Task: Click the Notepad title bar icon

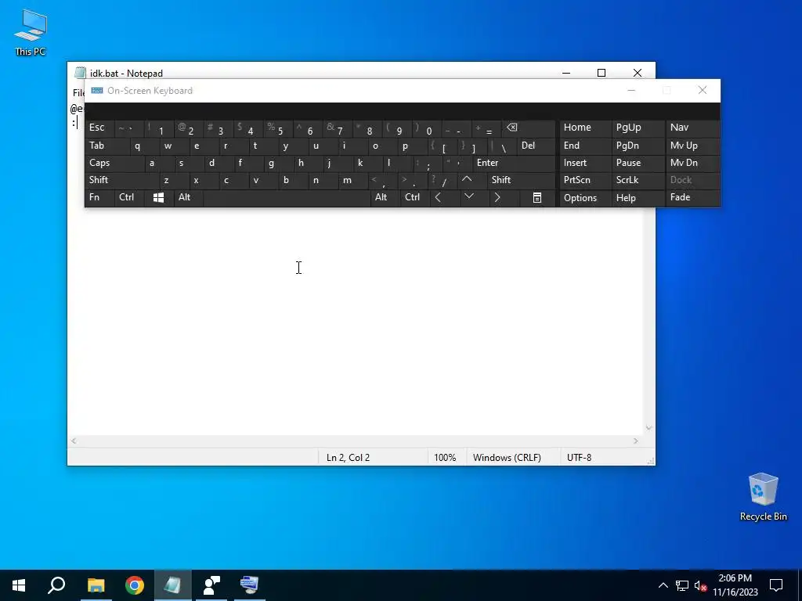Action: (80, 73)
